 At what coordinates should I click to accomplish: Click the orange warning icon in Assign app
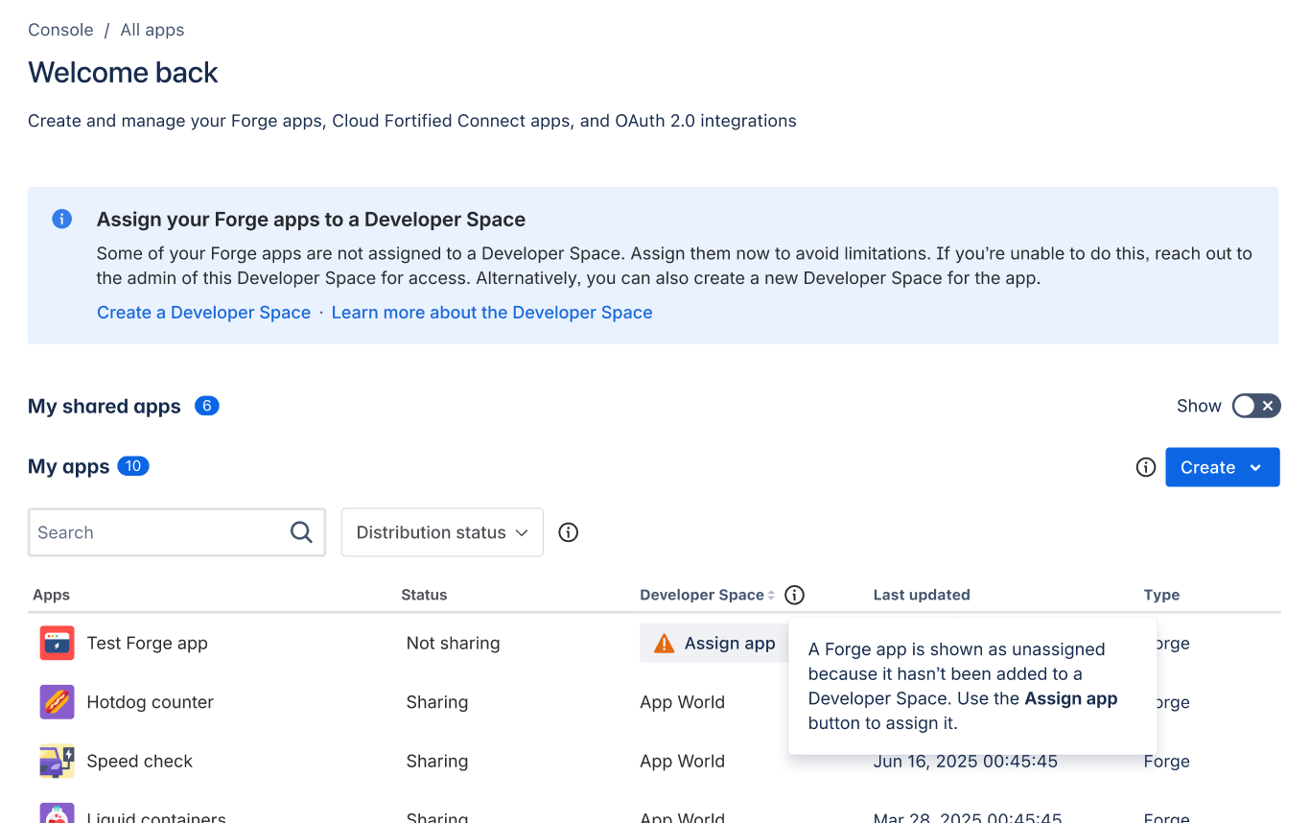[664, 644]
